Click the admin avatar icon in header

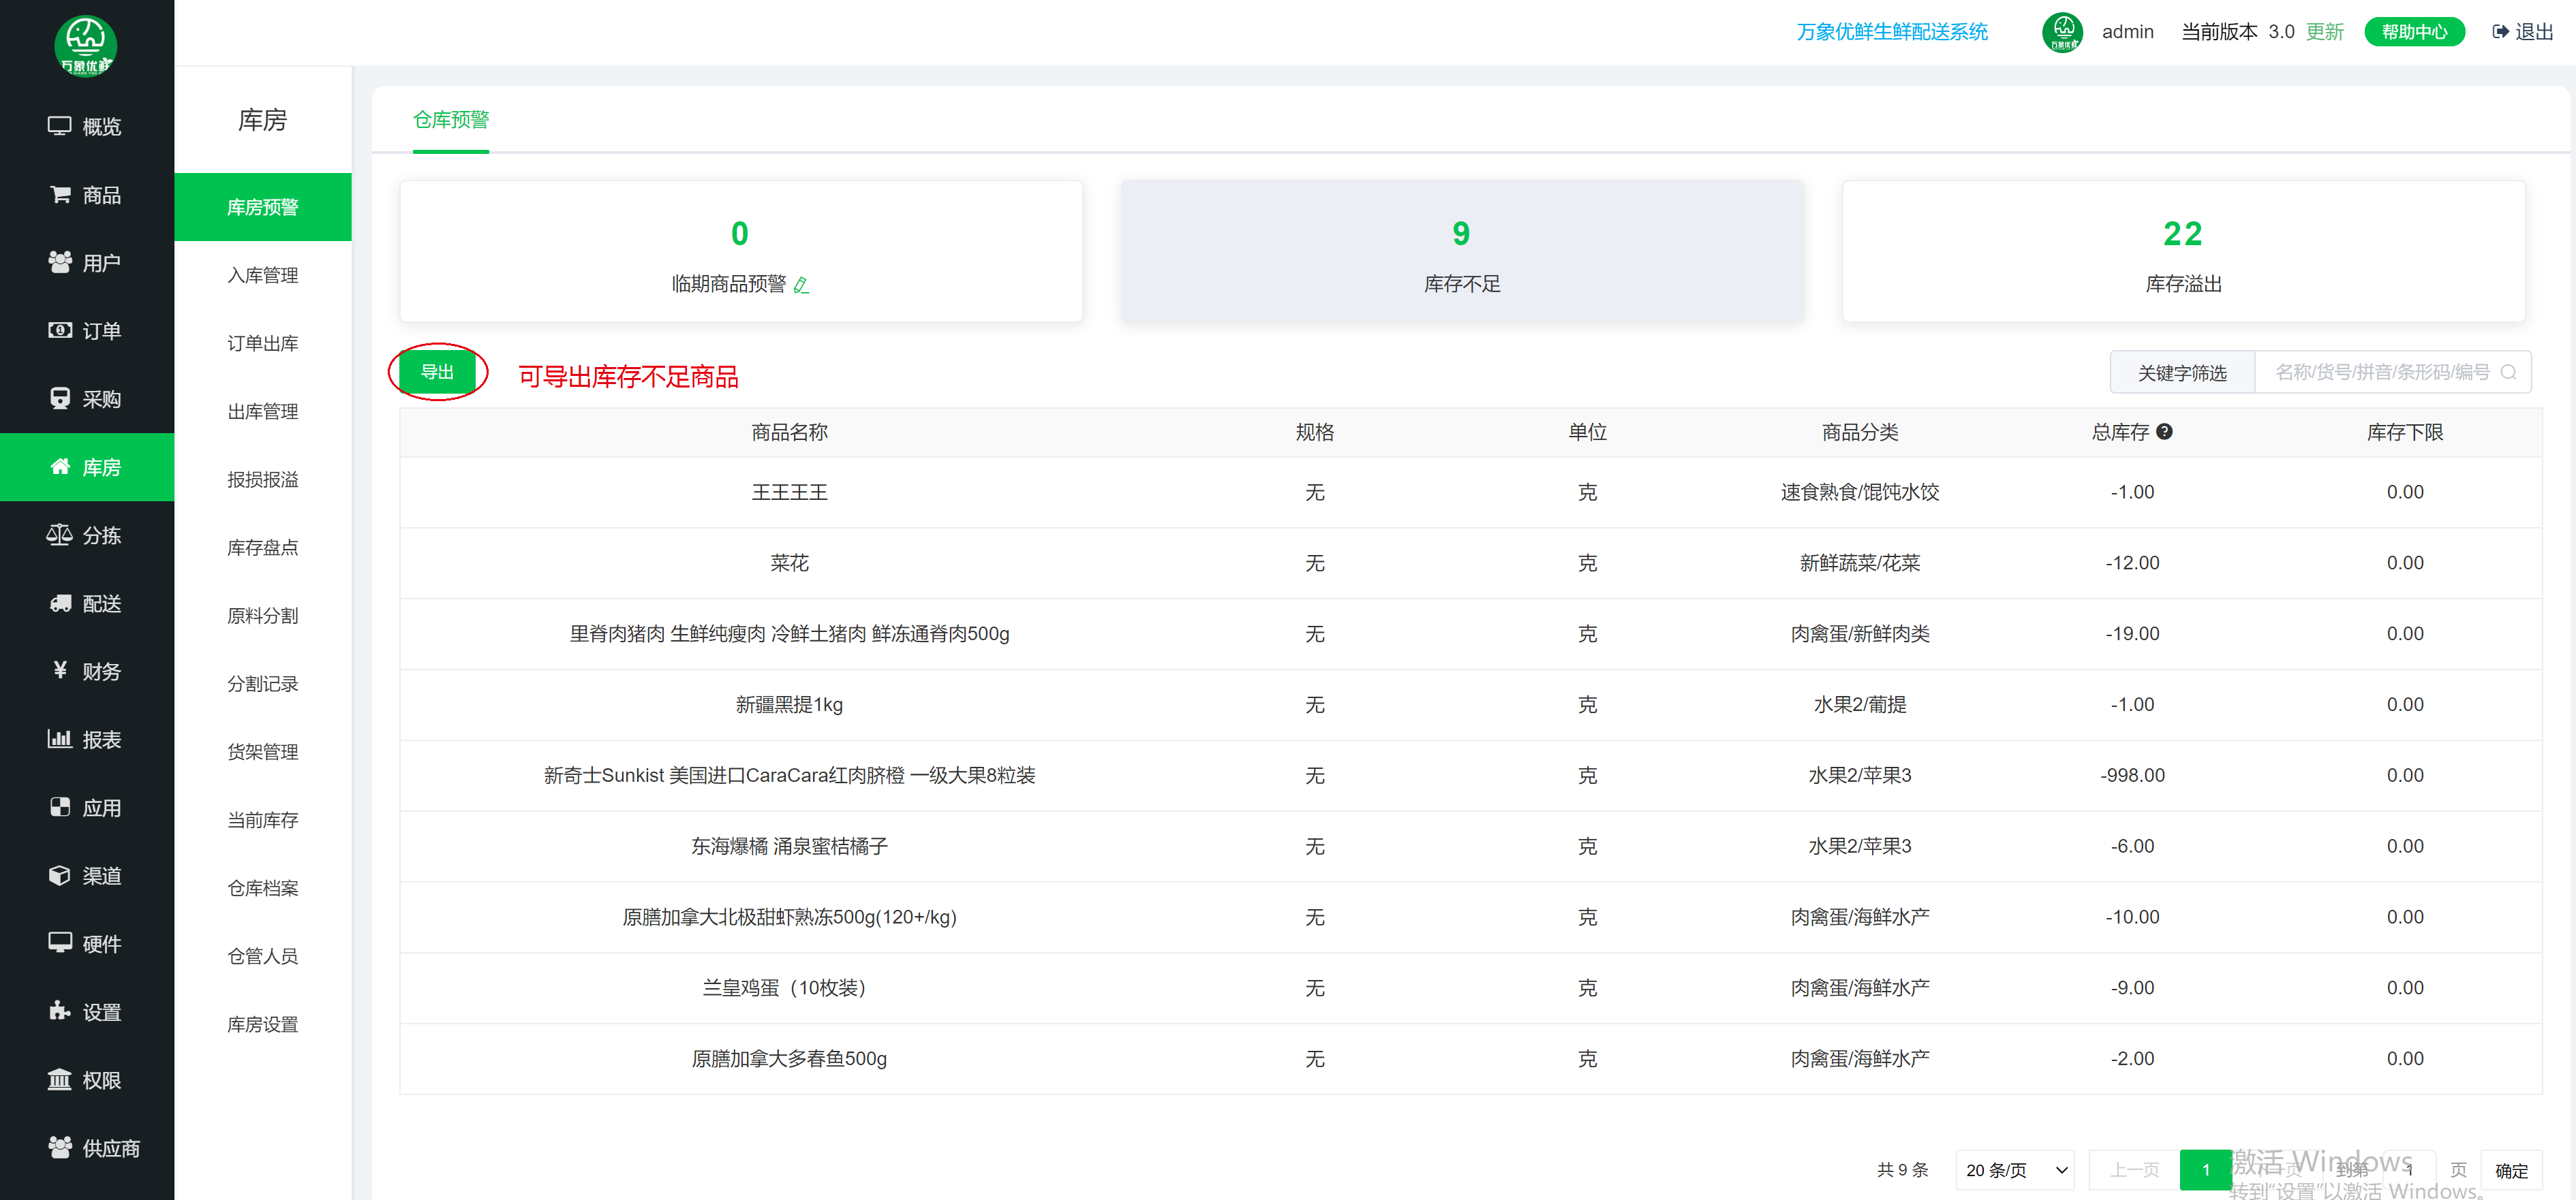pyautogui.click(x=2062, y=32)
